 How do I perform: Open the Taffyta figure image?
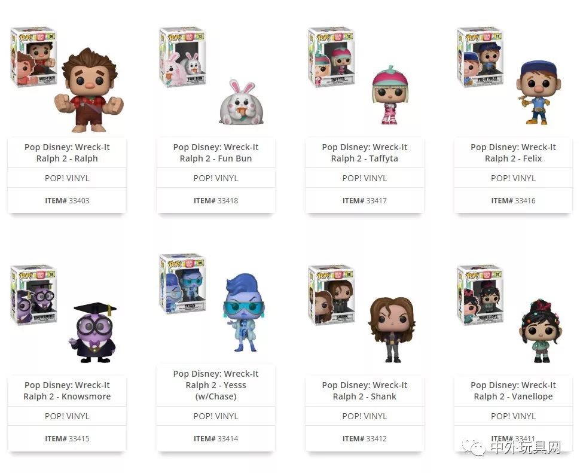pyautogui.click(x=390, y=94)
